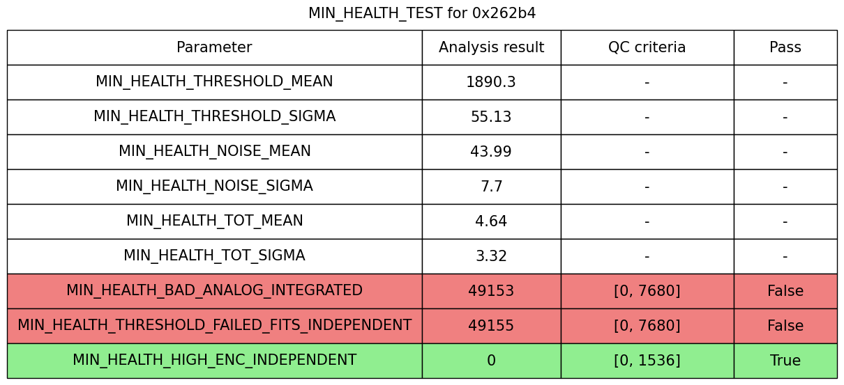Click the QC criteria column header

pyautogui.click(x=647, y=47)
